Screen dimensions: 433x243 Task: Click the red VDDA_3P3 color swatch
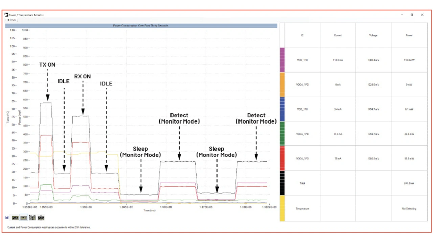point(282,158)
